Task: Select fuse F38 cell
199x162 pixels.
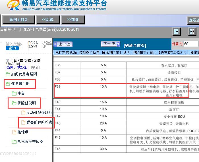Action: point(67,79)
